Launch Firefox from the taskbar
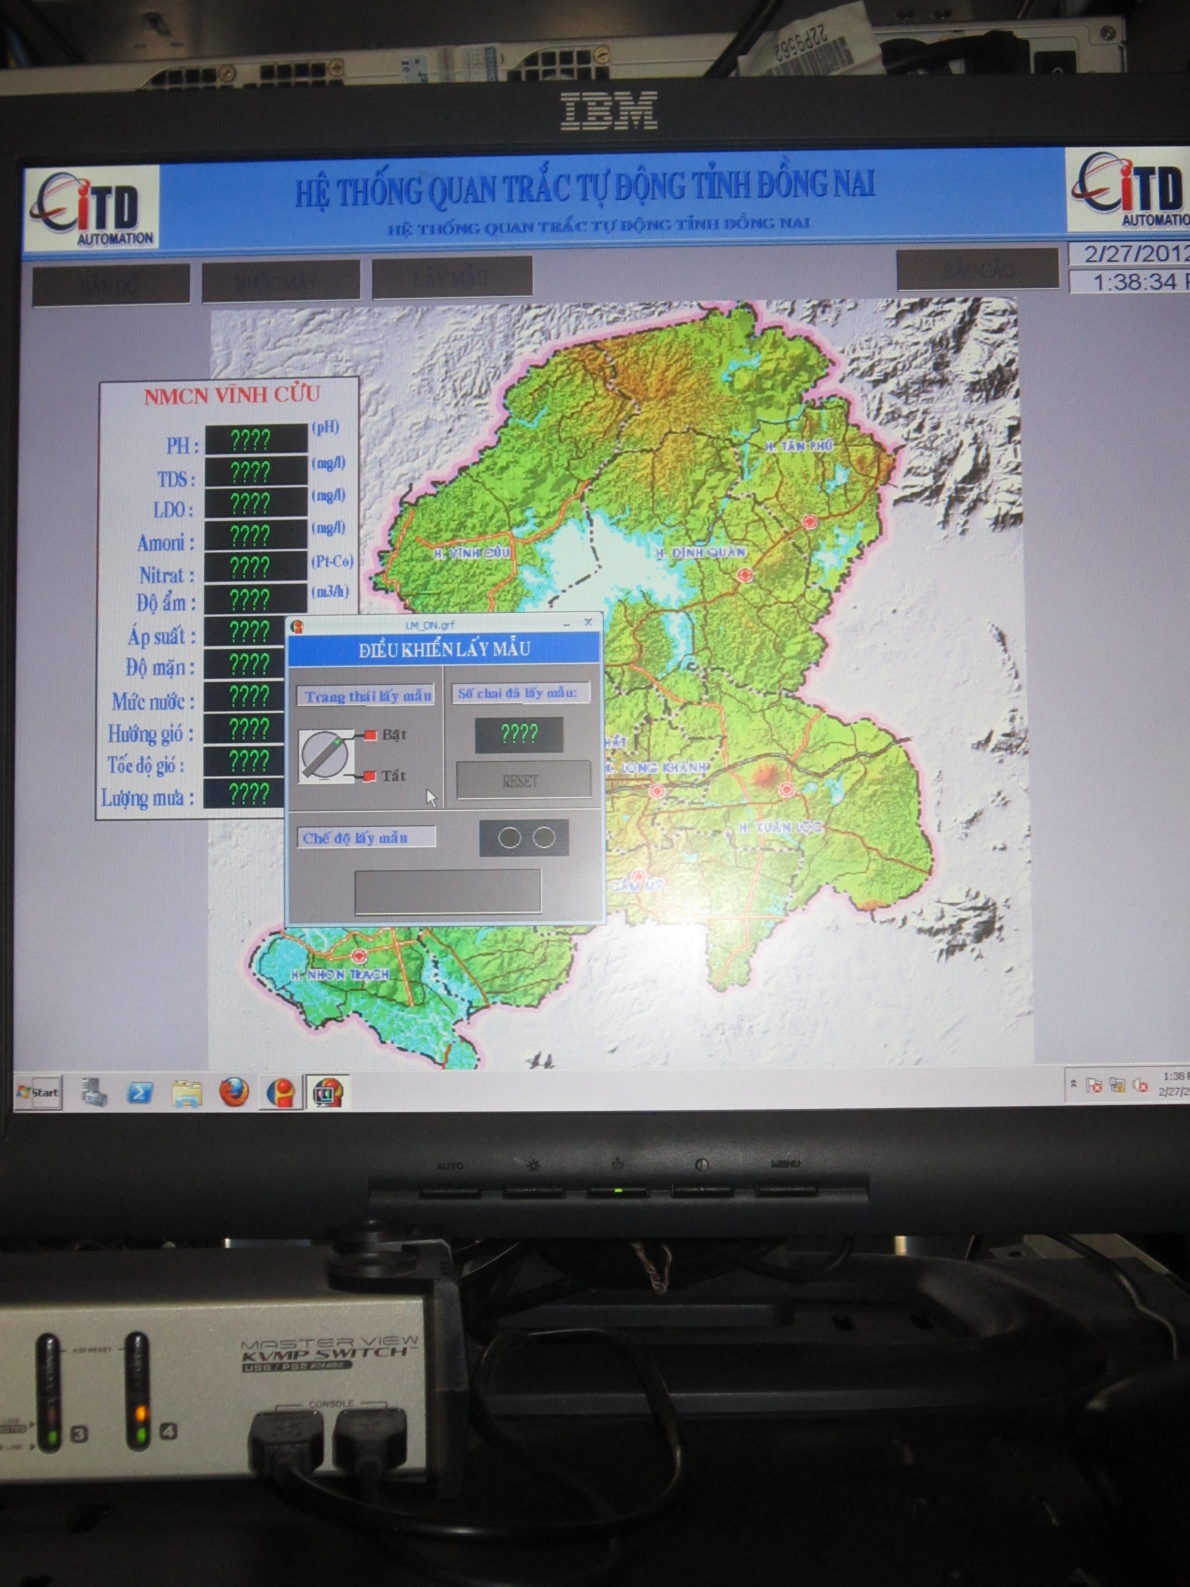 pyautogui.click(x=234, y=1093)
